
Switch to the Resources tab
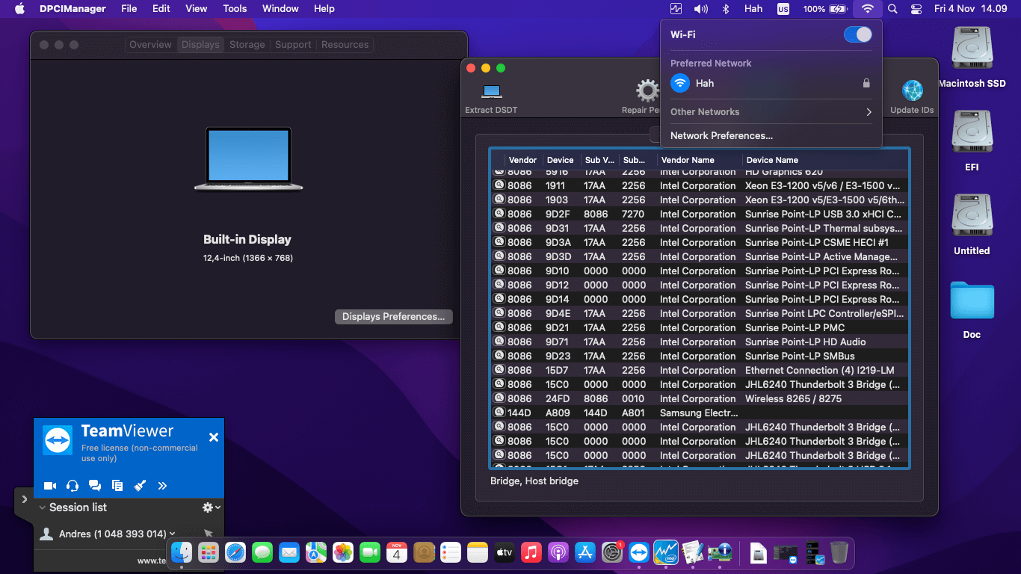pos(345,45)
